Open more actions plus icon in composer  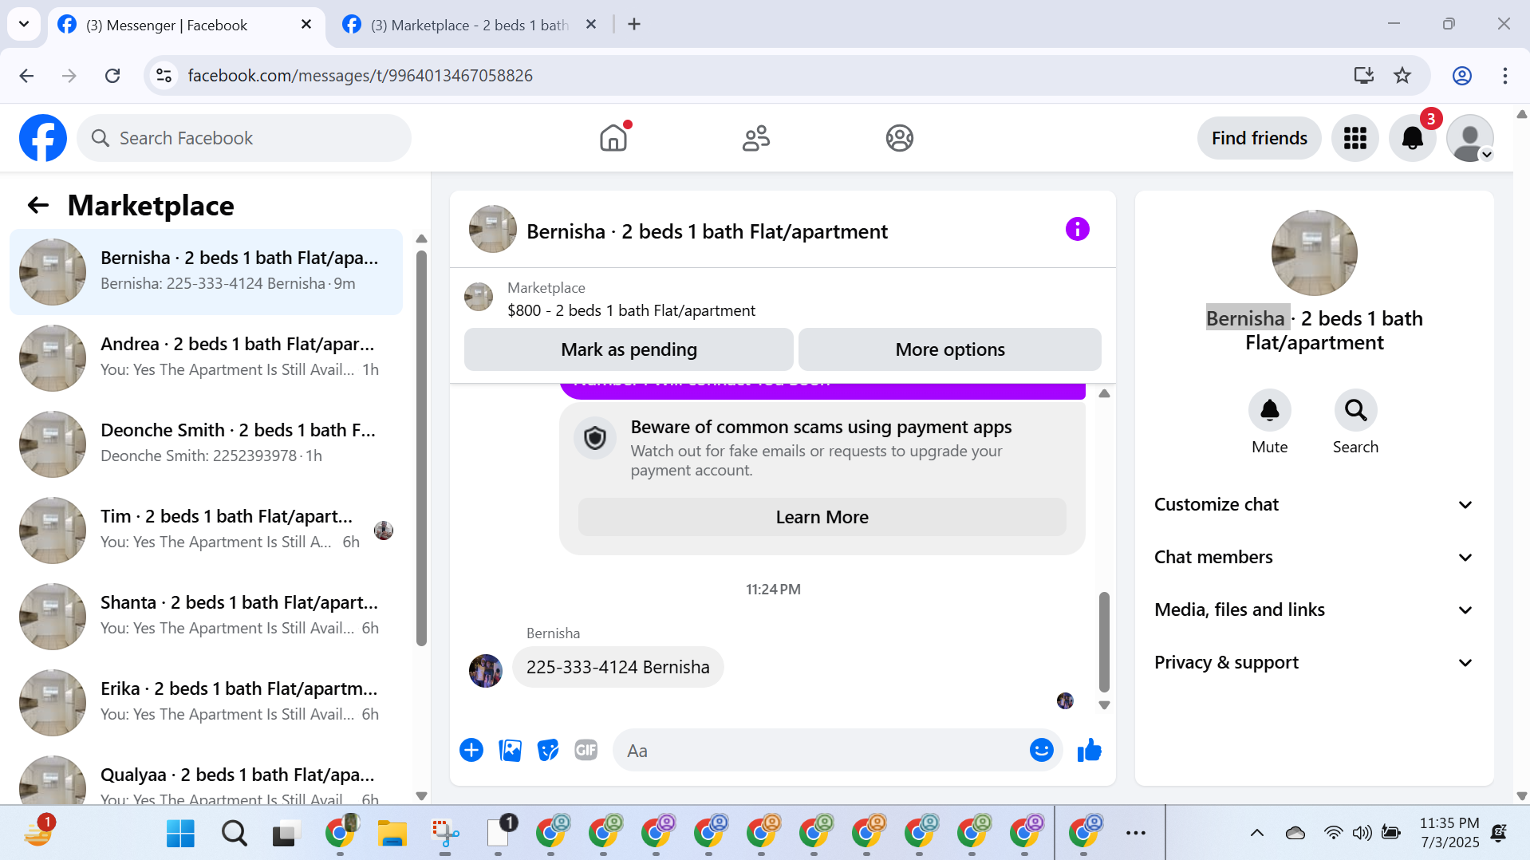click(x=471, y=750)
